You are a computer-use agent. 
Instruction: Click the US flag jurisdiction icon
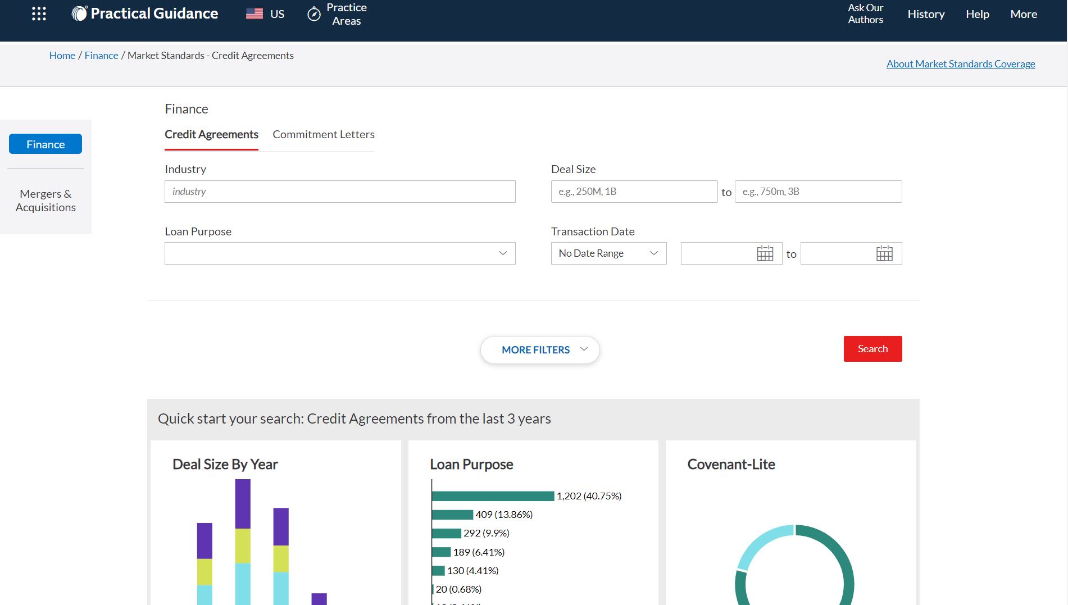tap(254, 14)
